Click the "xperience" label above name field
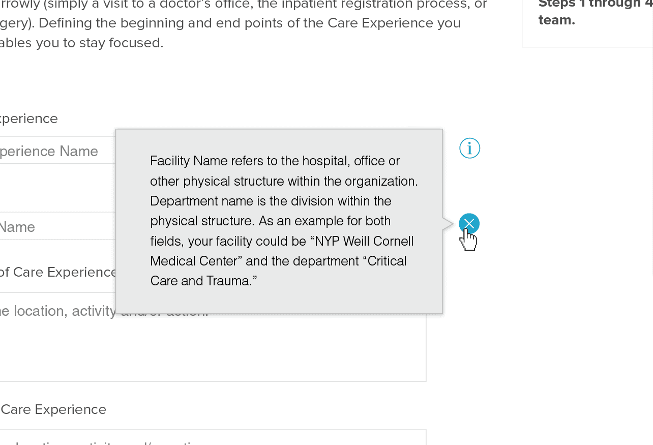This screenshot has height=445, width=653. click(29, 118)
